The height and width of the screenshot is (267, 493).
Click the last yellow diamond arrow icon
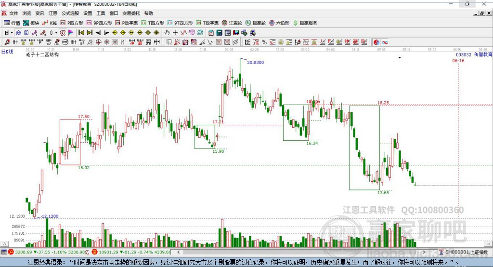point(156,33)
